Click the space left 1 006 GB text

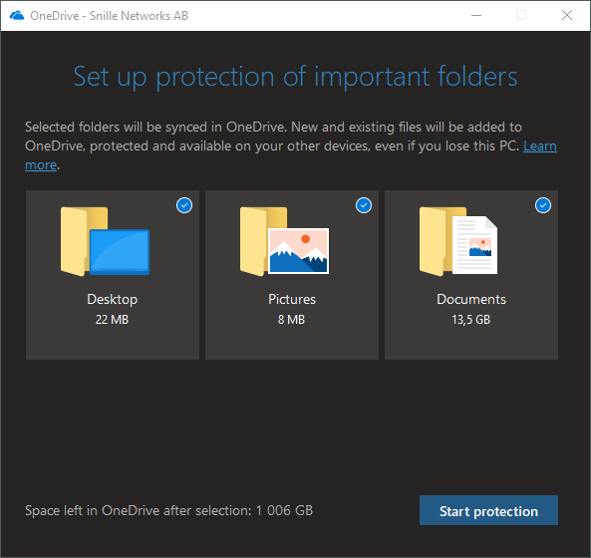pyautogui.click(x=168, y=510)
